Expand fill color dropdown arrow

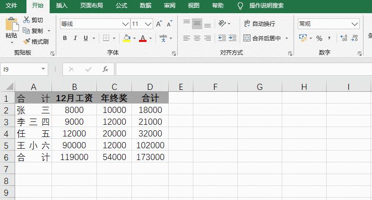(134, 38)
